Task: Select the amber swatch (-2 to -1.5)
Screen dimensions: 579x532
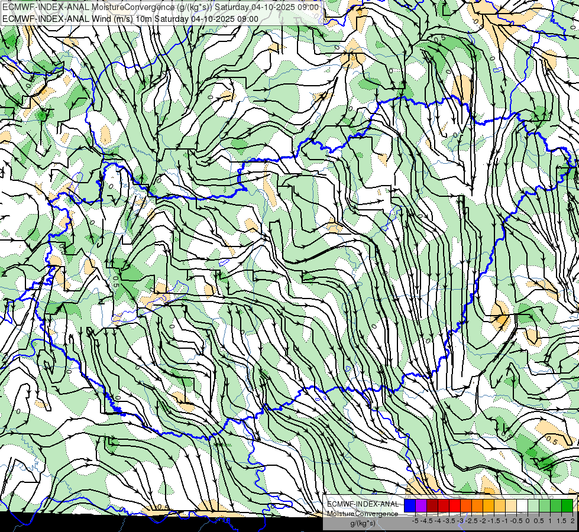Action: point(488,506)
